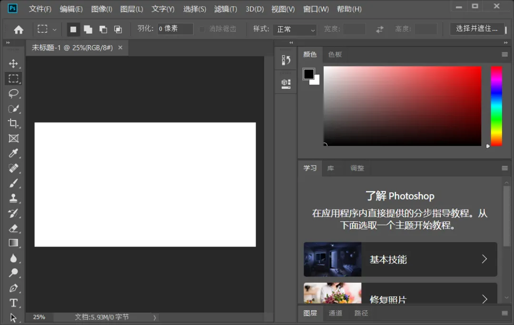Open the 文件(F) menu
The image size is (514, 325).
click(40, 9)
